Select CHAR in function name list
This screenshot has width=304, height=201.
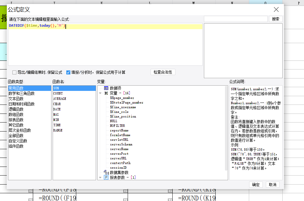74,104
